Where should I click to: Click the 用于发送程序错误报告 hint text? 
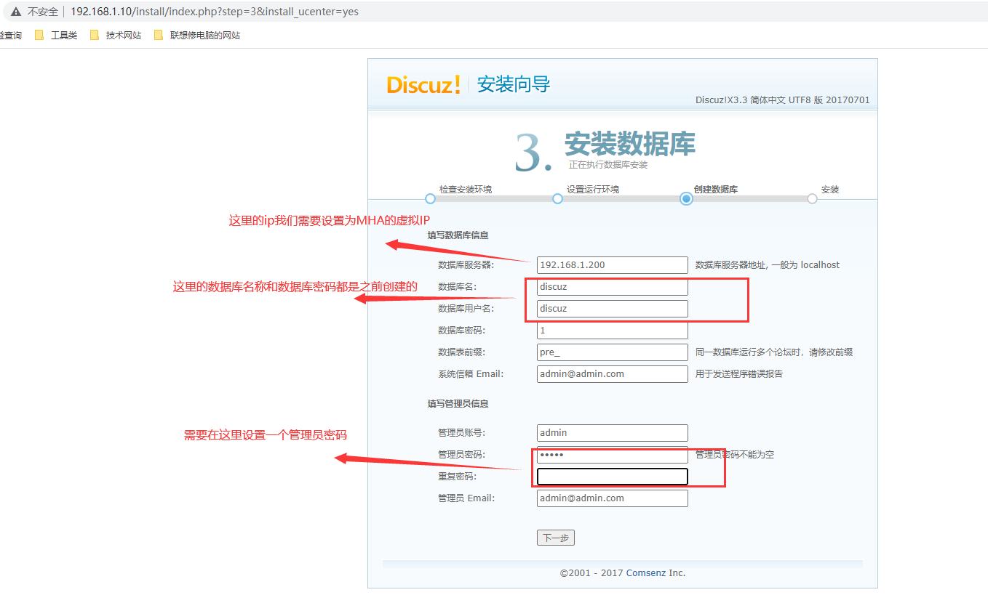(x=739, y=374)
